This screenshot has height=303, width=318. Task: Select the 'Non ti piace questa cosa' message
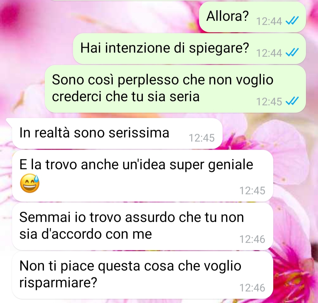(143, 275)
